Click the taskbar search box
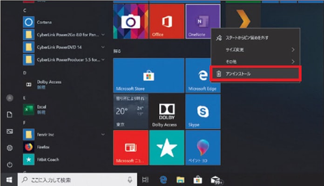 [77, 180]
